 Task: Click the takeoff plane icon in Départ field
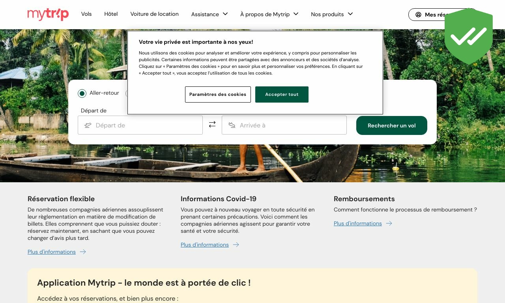click(x=88, y=125)
